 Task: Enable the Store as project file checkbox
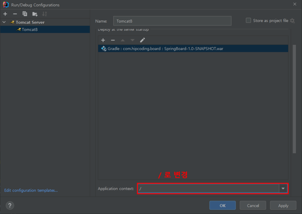(x=248, y=20)
